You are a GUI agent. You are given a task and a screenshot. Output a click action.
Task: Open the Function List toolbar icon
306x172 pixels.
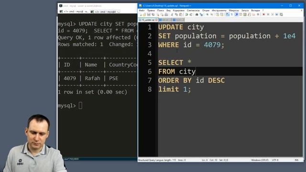tap(249, 14)
